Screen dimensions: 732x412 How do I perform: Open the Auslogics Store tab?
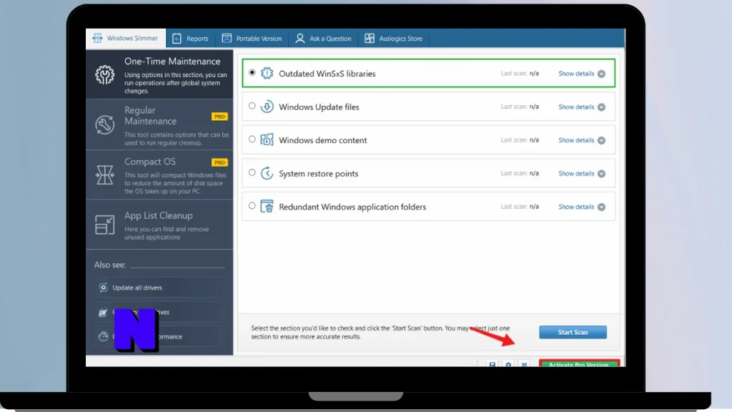pos(394,39)
